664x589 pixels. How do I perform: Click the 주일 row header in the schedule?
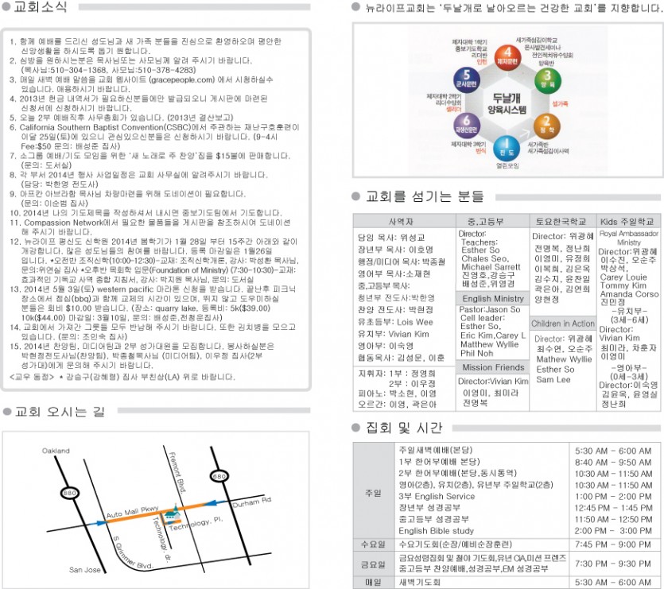pos(373,493)
